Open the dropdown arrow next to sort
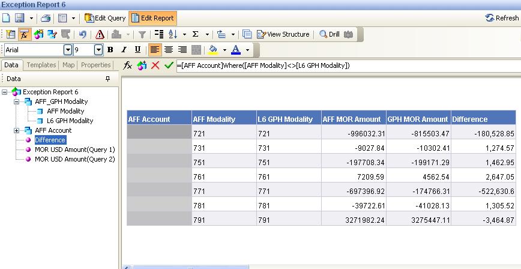This screenshot has height=269, width=521. (184, 35)
